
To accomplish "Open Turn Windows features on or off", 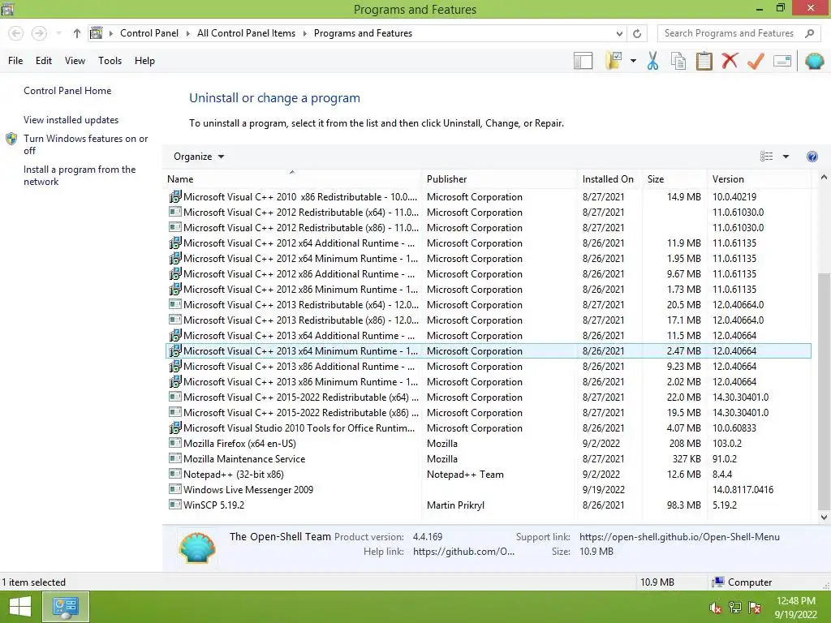I will point(85,144).
